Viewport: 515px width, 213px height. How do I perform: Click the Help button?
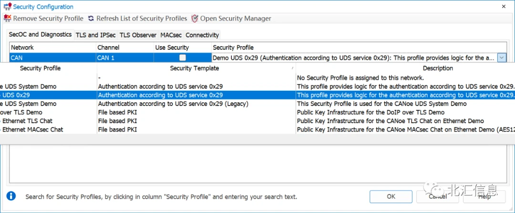(x=484, y=196)
